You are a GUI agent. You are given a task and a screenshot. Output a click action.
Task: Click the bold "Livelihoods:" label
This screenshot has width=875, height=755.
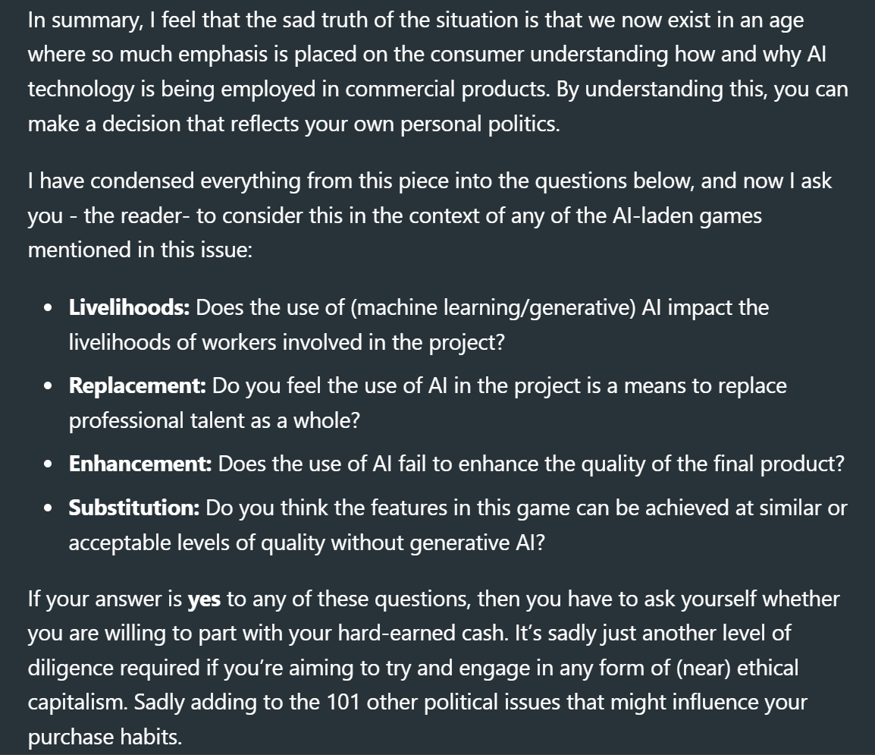click(x=130, y=308)
